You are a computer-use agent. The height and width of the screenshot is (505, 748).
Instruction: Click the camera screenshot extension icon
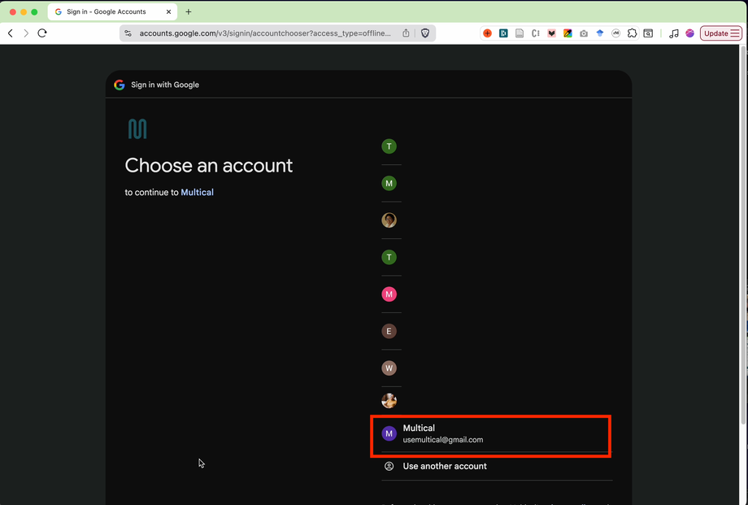click(x=583, y=33)
